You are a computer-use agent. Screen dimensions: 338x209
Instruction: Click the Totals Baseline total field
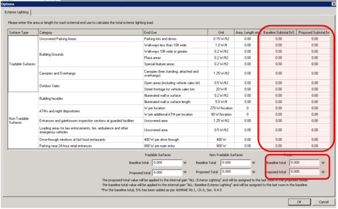304,163
